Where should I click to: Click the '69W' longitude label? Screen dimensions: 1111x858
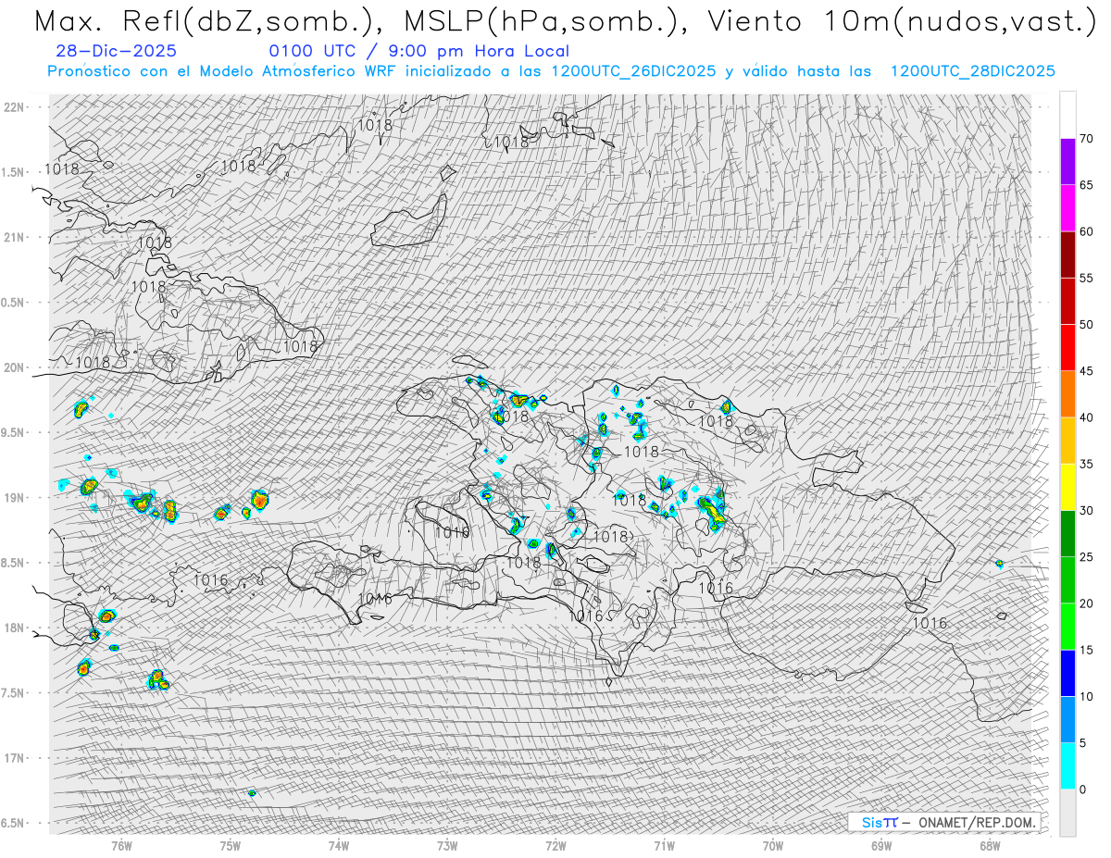point(881,845)
